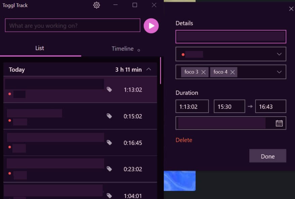The height and width of the screenshot is (199, 295).
Task: Remove the 'foco 3' tag
Action: (x=203, y=72)
